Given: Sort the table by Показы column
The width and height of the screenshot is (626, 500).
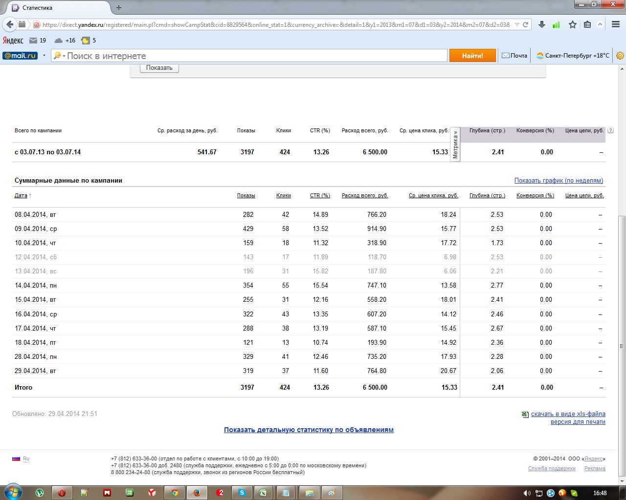Looking at the screenshot, I should click(246, 196).
